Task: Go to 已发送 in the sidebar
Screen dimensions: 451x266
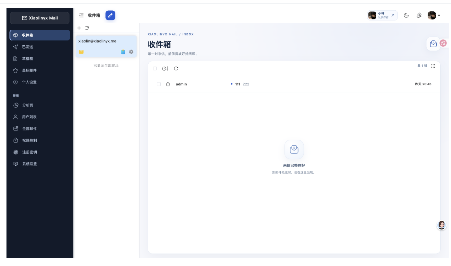Action: pyautogui.click(x=40, y=47)
